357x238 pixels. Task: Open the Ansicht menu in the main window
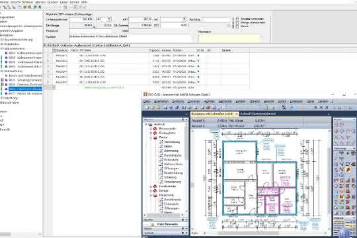point(16,2)
